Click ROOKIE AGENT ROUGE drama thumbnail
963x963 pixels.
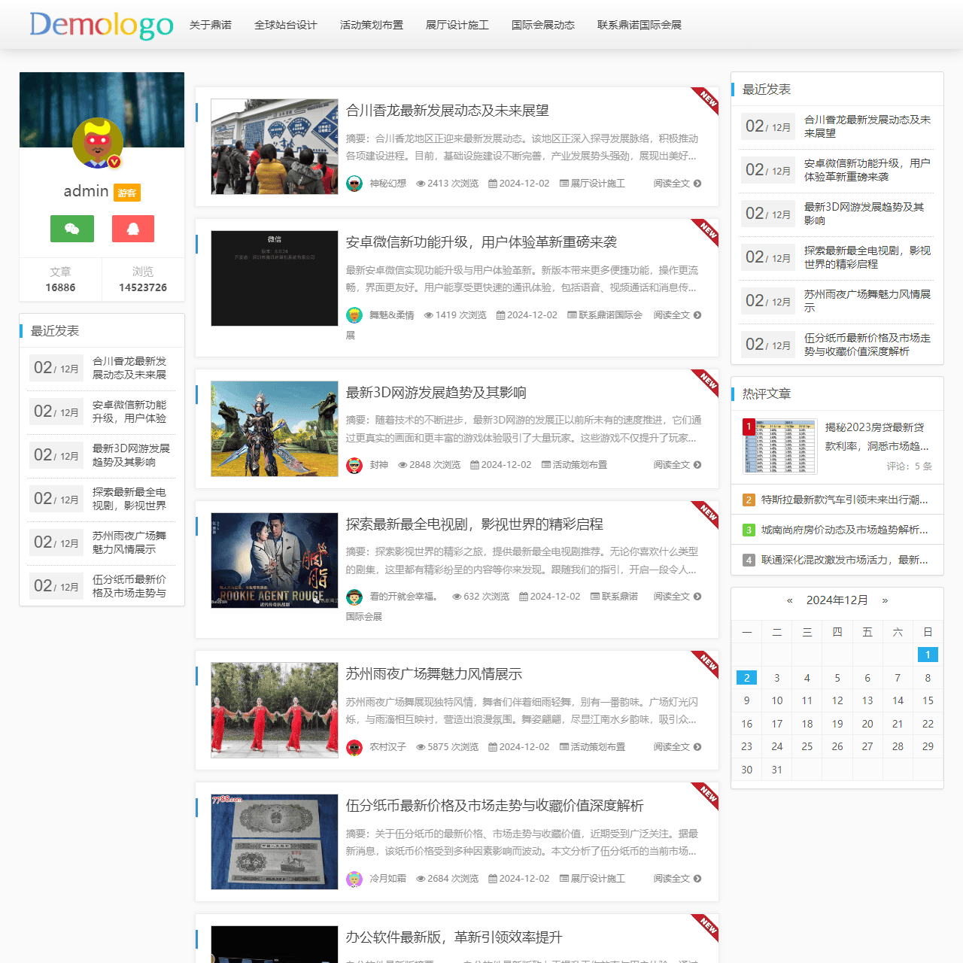[275, 560]
